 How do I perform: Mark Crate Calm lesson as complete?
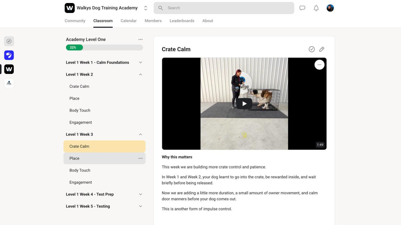tap(311, 49)
